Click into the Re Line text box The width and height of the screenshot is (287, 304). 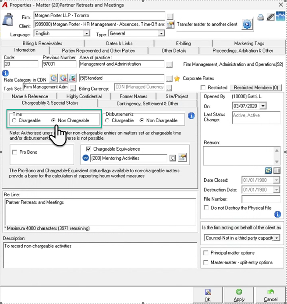100,212
